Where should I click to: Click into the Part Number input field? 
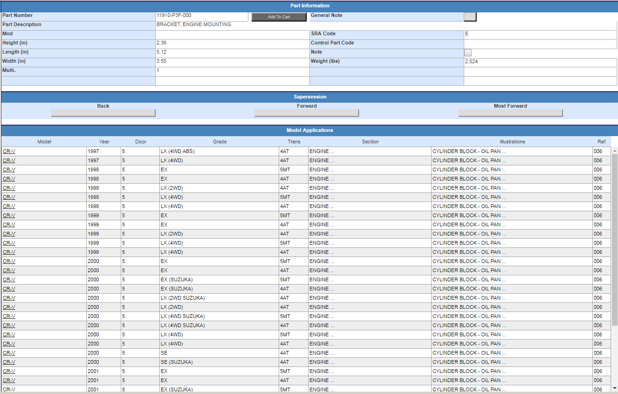coord(202,16)
